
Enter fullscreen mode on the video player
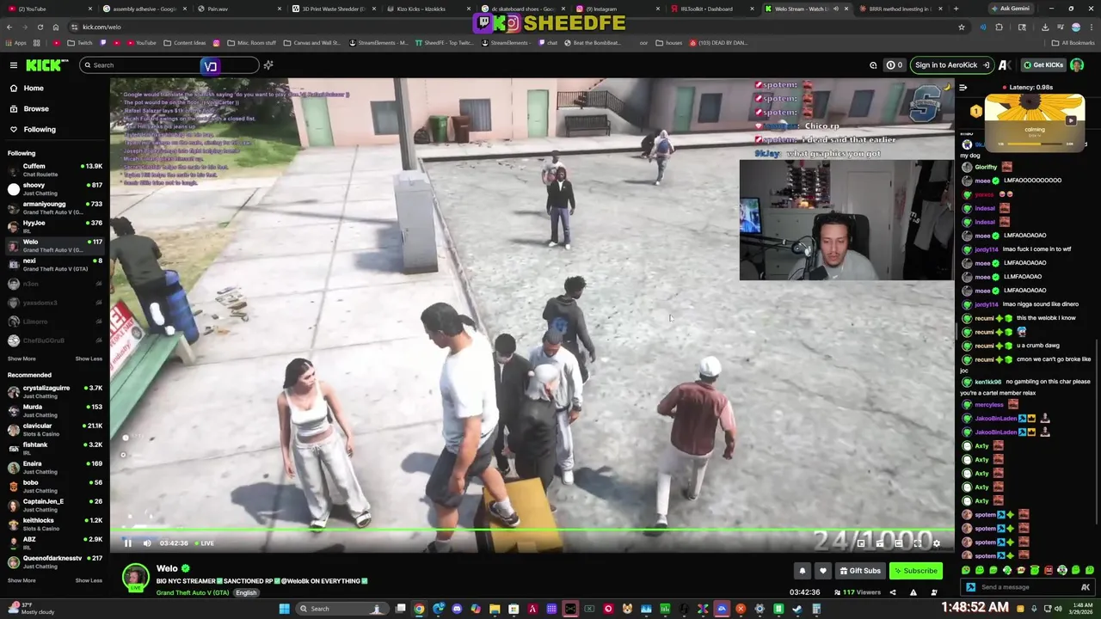918,542
